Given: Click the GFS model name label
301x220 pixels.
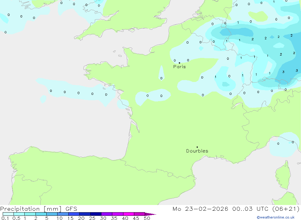Looking at the screenshot, I should [x=71, y=209].
